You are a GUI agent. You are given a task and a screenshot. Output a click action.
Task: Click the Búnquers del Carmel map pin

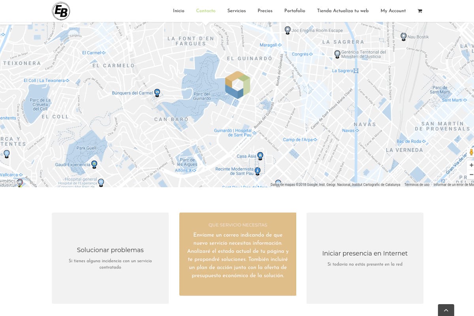point(157,93)
